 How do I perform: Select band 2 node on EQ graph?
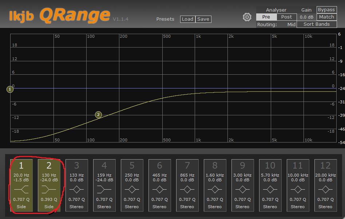coord(98,115)
